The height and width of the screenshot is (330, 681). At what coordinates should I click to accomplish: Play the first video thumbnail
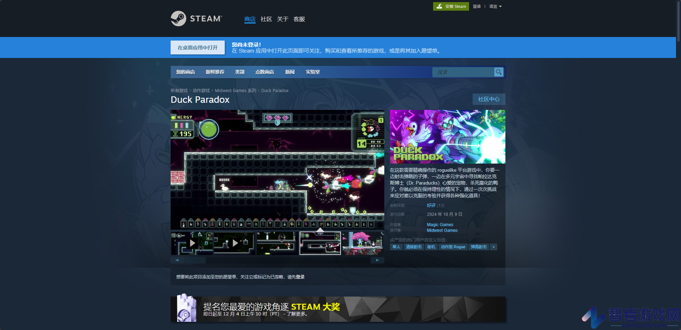(x=192, y=243)
